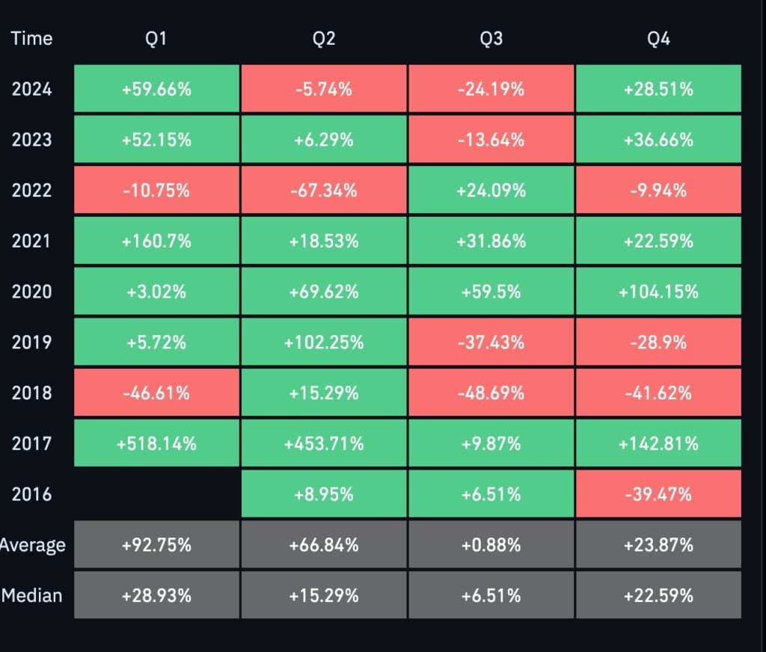The height and width of the screenshot is (652, 766).
Task: Click the Median row label
Action: point(32,596)
